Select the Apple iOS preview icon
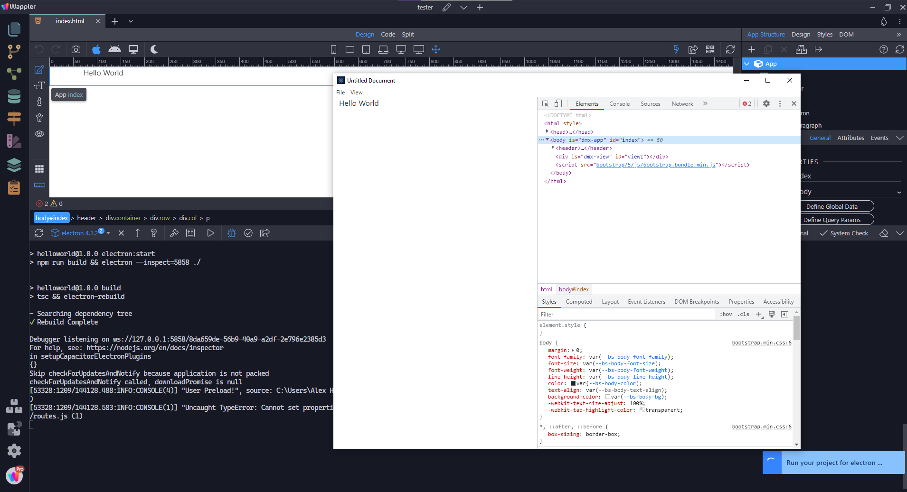Viewport: 907px width, 492px height. click(96, 49)
